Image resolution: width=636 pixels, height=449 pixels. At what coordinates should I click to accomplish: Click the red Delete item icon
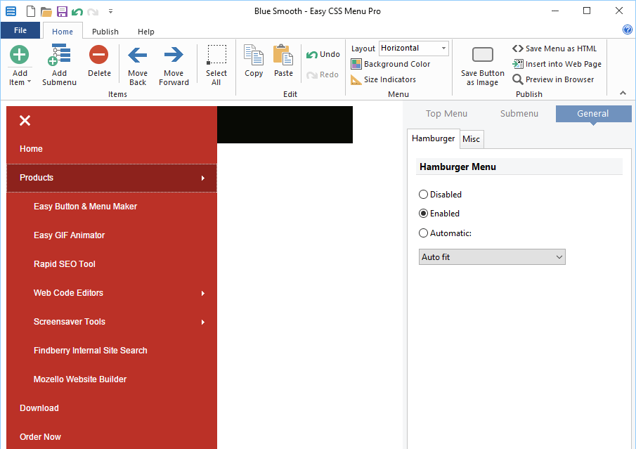point(99,55)
